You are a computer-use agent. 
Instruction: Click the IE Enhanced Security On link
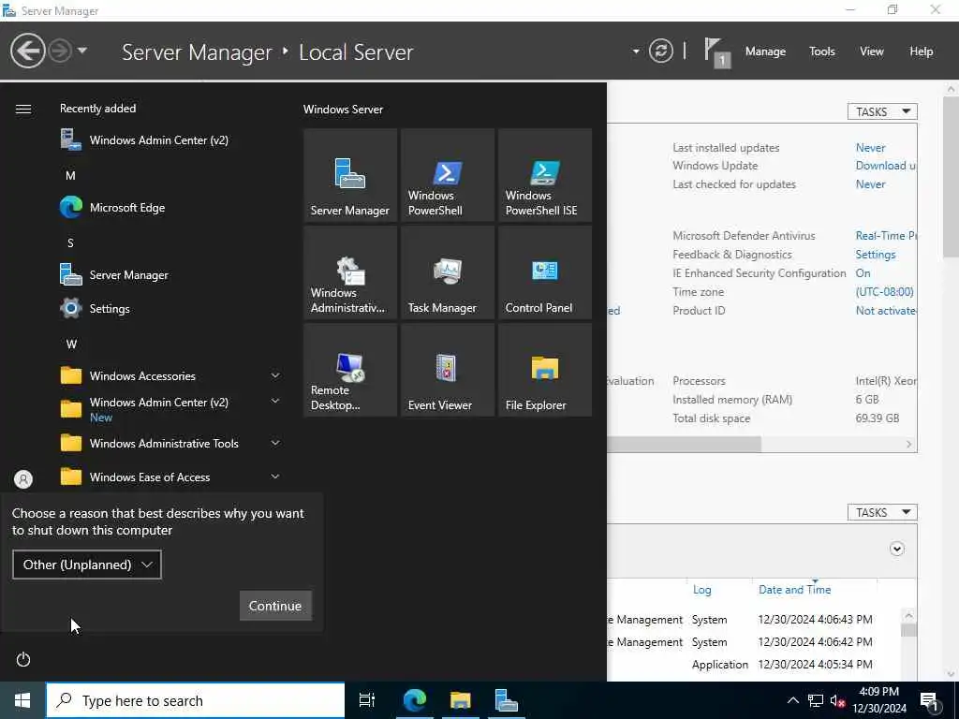point(863,273)
